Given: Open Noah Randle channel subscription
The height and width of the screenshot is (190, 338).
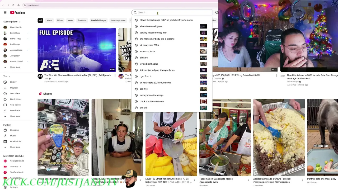Looking at the screenshot, I should (16, 27).
